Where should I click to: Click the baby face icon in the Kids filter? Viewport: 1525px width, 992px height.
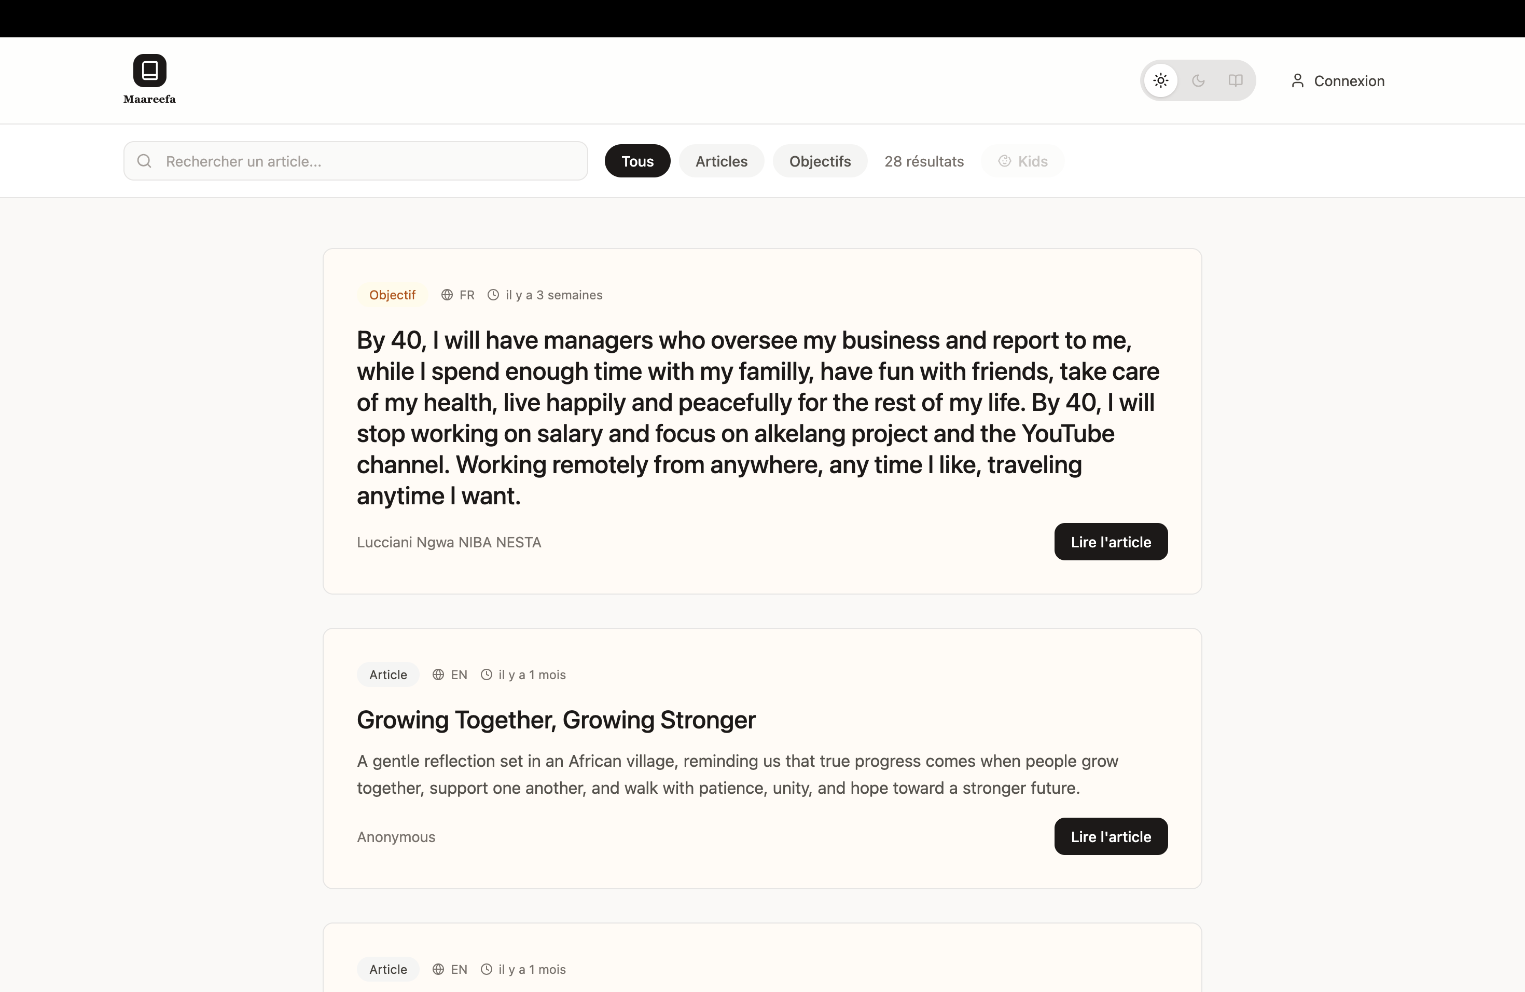tap(1003, 161)
